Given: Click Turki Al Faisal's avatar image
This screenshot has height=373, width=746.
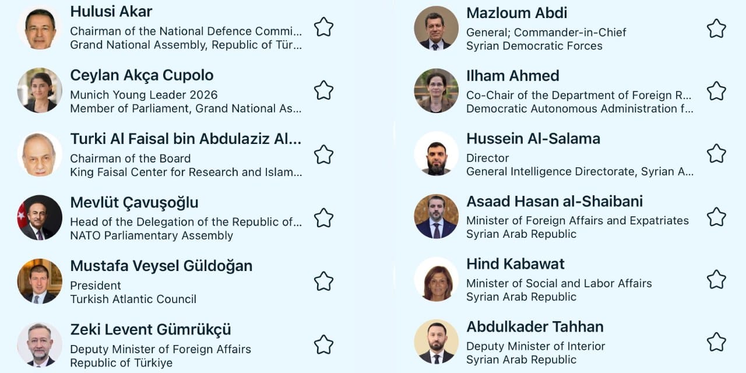Looking at the screenshot, I should tap(40, 154).
